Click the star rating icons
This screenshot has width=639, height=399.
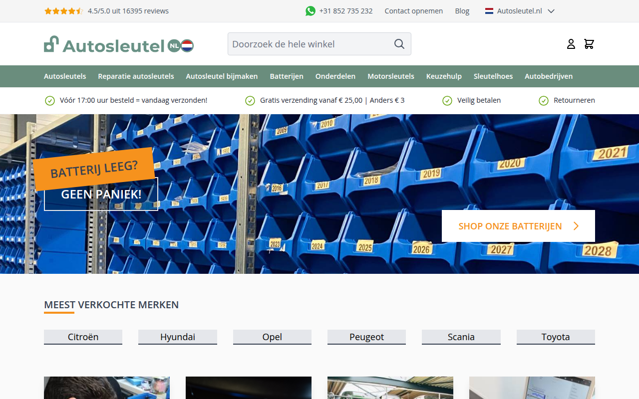point(63,11)
